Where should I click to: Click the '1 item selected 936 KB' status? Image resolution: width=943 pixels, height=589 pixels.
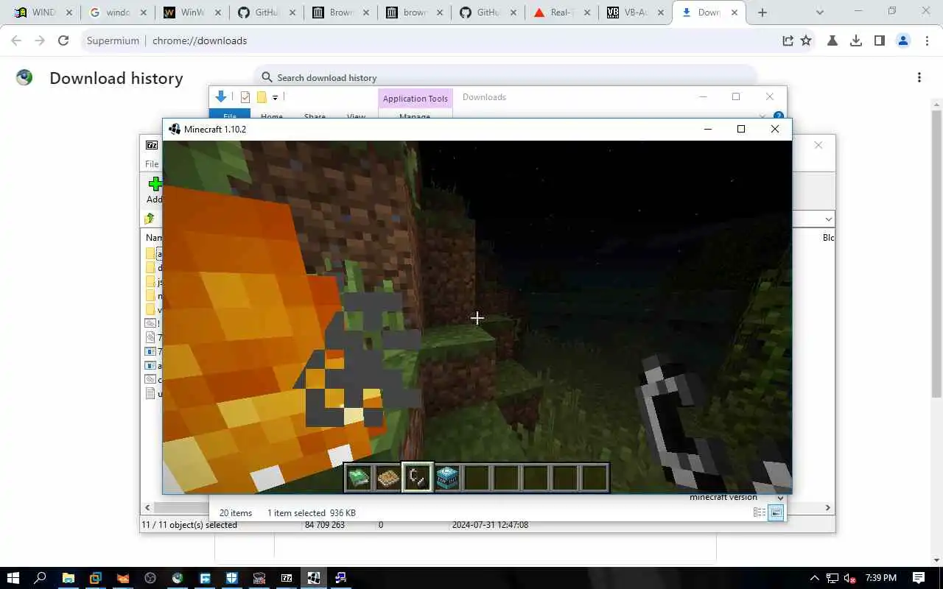pos(312,513)
